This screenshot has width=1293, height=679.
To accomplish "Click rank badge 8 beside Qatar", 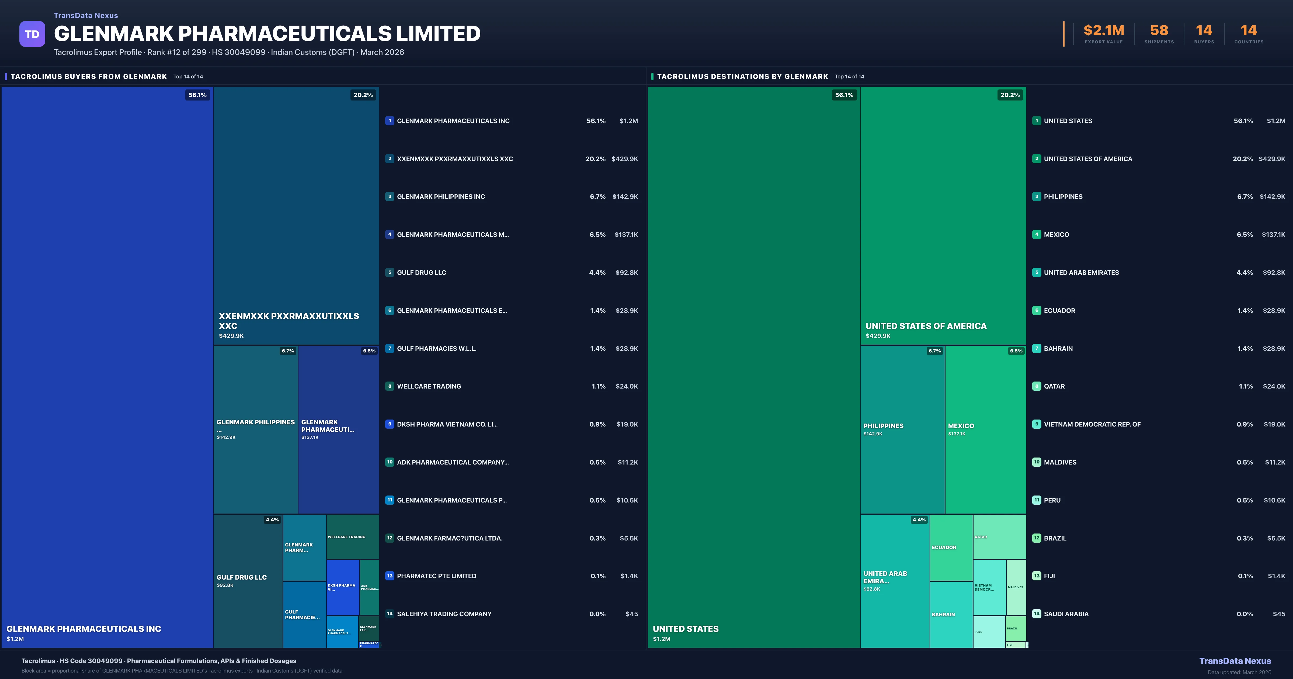I will (1037, 386).
